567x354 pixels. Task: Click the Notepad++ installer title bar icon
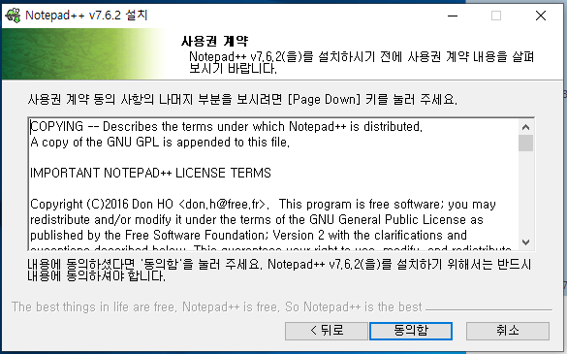click(x=13, y=16)
